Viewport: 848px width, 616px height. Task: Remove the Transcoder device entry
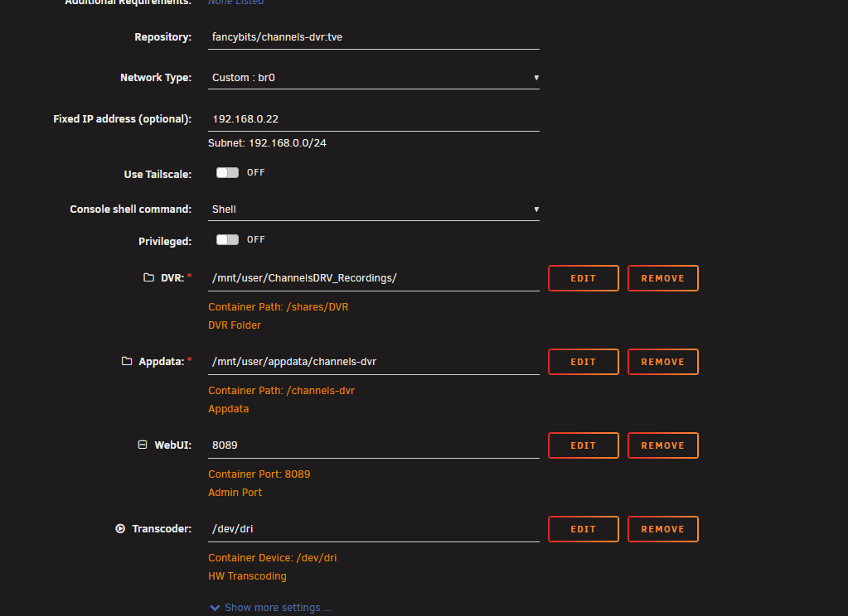coord(662,529)
